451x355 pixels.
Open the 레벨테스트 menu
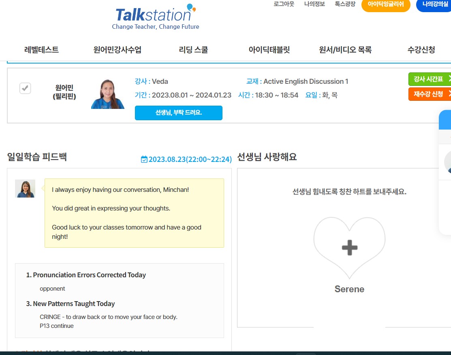41,50
